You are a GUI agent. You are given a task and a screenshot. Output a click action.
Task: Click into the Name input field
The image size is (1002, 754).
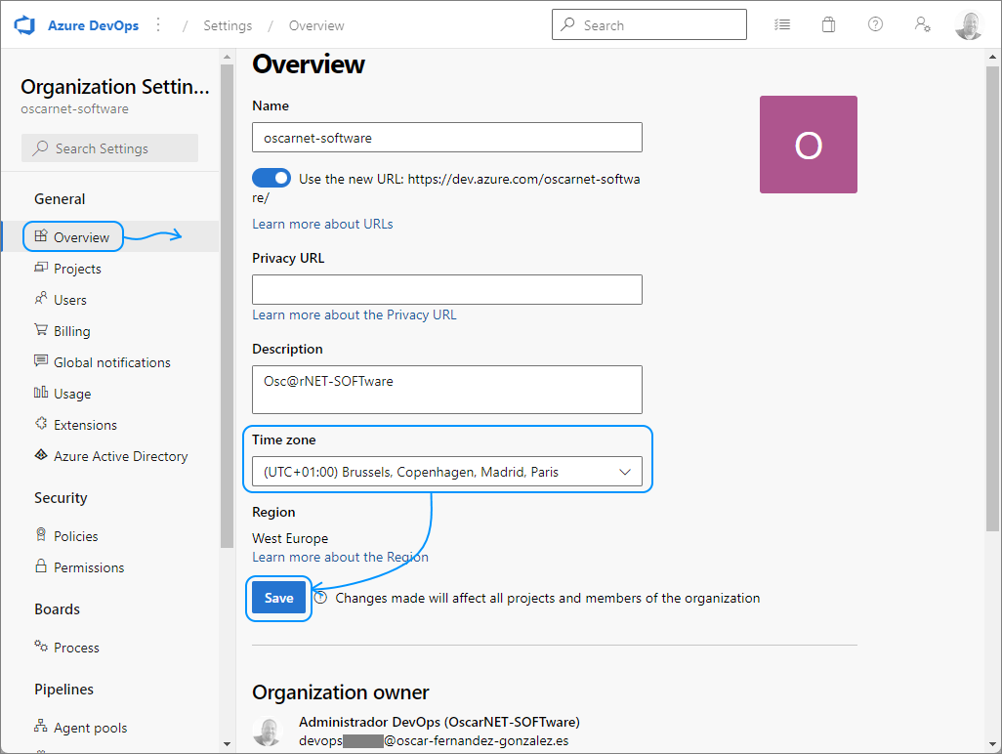[x=446, y=138]
